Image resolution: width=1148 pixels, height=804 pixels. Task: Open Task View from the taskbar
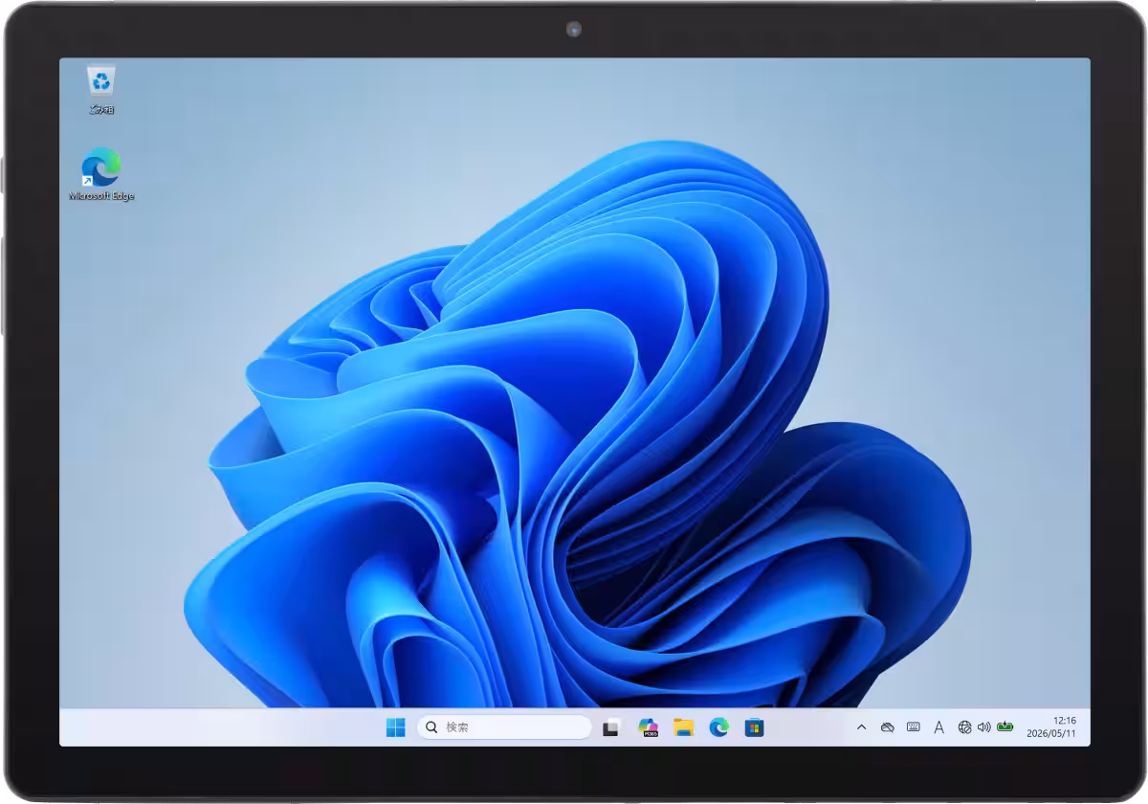point(612,727)
